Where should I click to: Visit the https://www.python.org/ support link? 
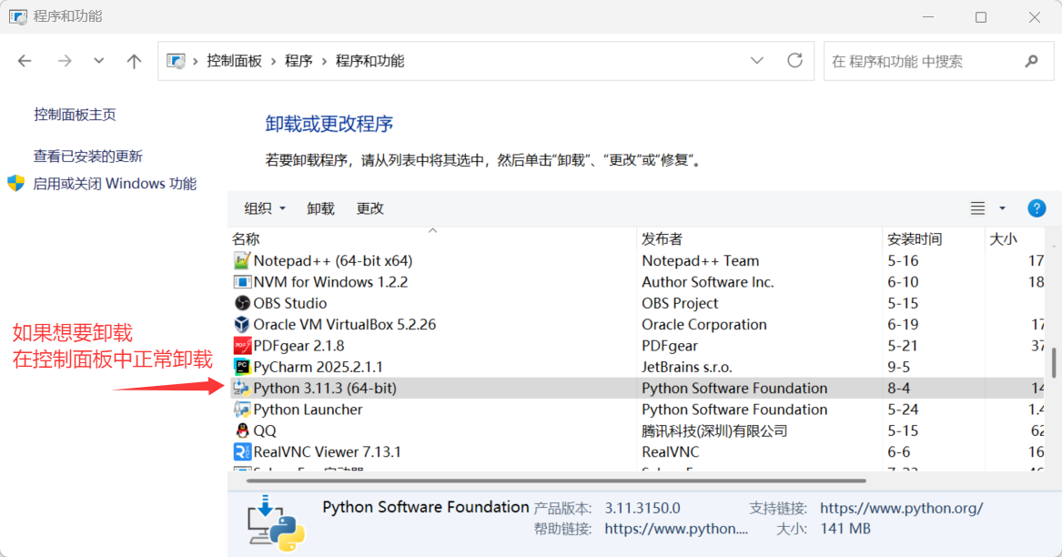[900, 508]
